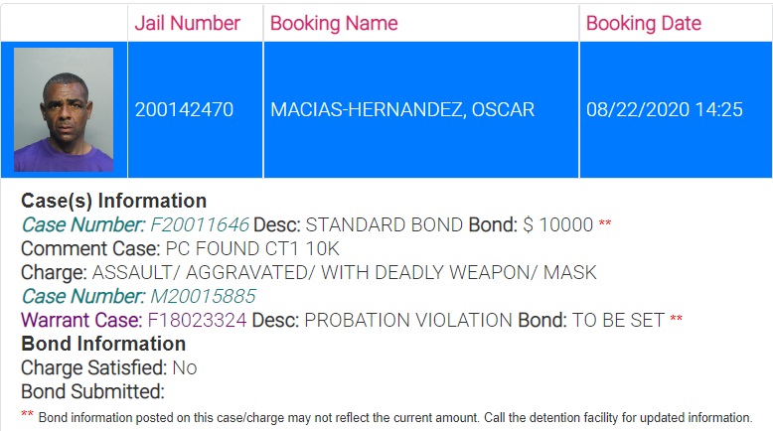This screenshot has width=773, height=431.
Task: Click booking date 08/22/2020 14:25
Action: coord(665,110)
